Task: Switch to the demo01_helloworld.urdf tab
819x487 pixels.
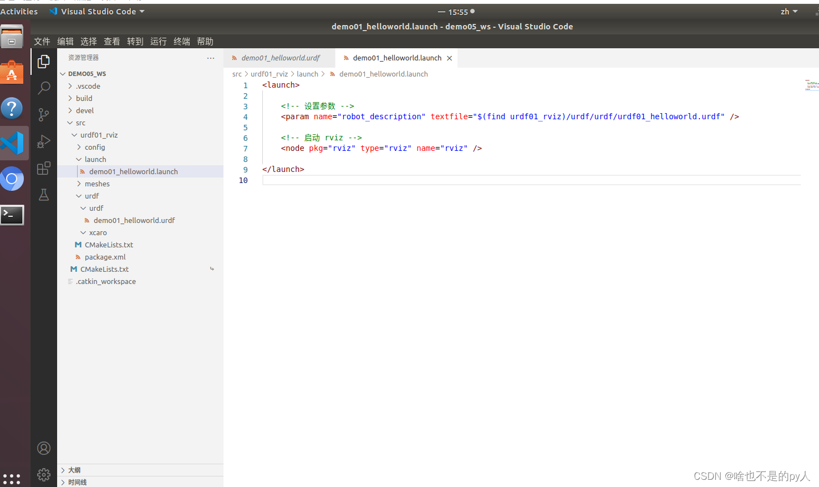Action: [x=279, y=58]
